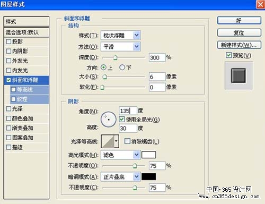
Task: Enable the 等高线 contour checkbox
Action: 13,90
